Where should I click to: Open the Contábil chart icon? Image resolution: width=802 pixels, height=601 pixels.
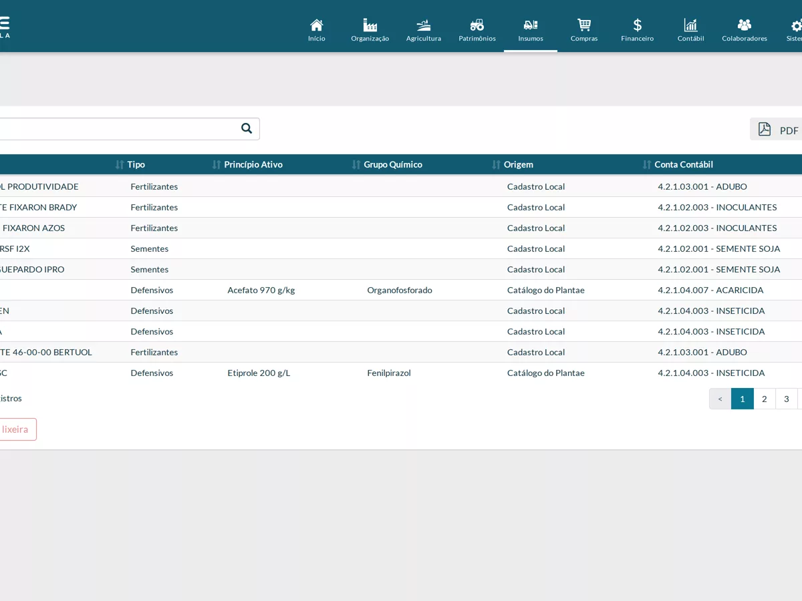[691, 25]
